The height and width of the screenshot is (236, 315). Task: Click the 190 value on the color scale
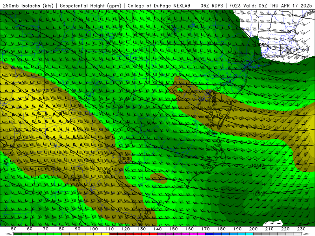pyautogui.click(x=237, y=229)
